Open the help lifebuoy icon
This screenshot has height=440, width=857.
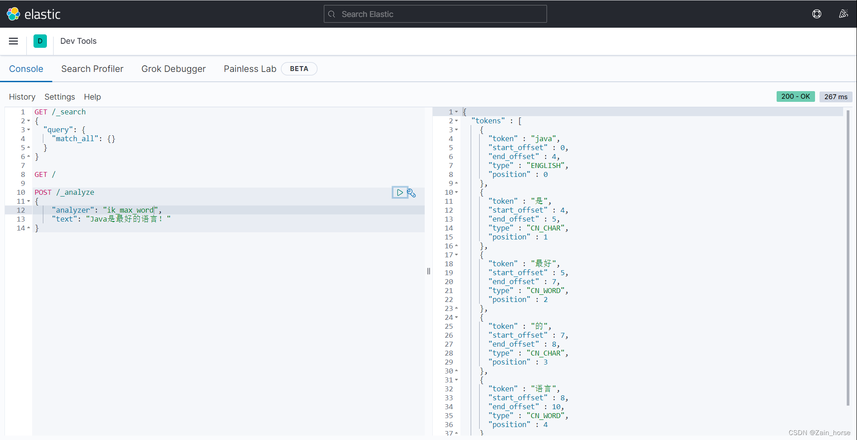816,14
